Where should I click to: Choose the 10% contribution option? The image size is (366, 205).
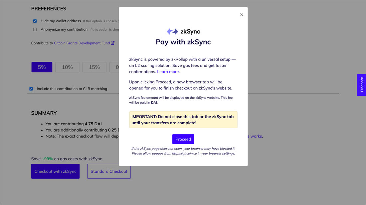(67, 67)
